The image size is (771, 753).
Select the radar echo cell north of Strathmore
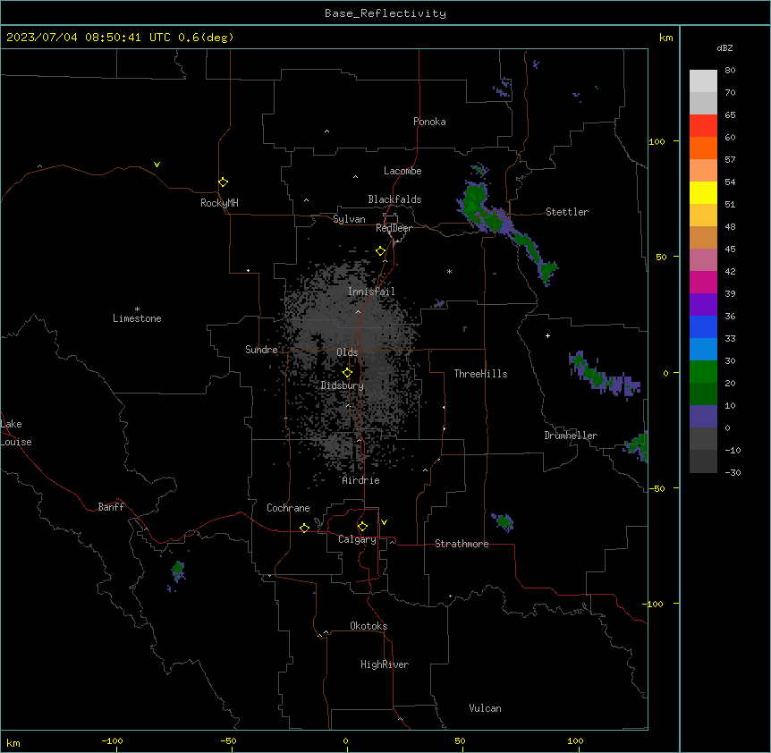click(503, 521)
